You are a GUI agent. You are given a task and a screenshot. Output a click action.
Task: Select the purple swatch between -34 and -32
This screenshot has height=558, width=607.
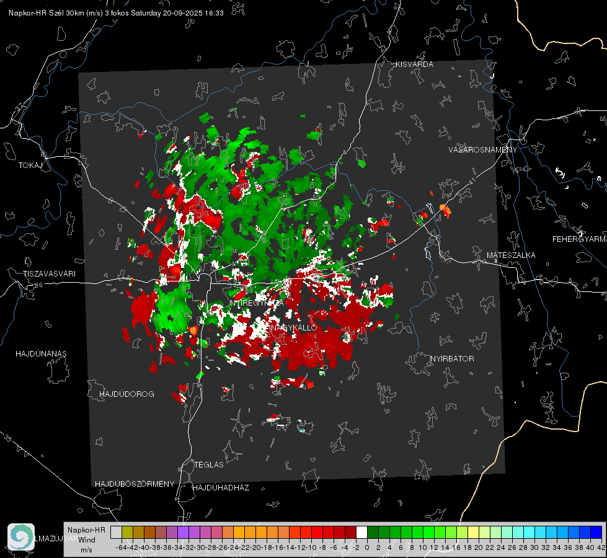(183, 532)
